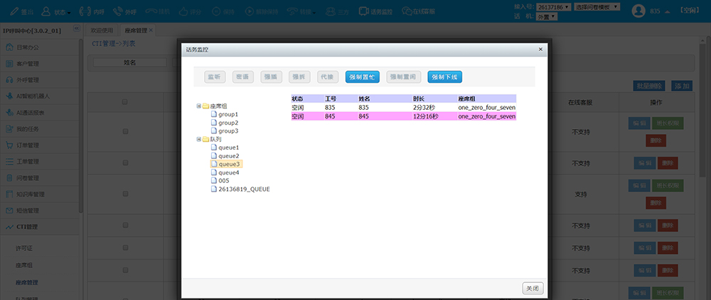Open AI通话报表 in the left sidebar
711x300 pixels.
tap(39, 113)
